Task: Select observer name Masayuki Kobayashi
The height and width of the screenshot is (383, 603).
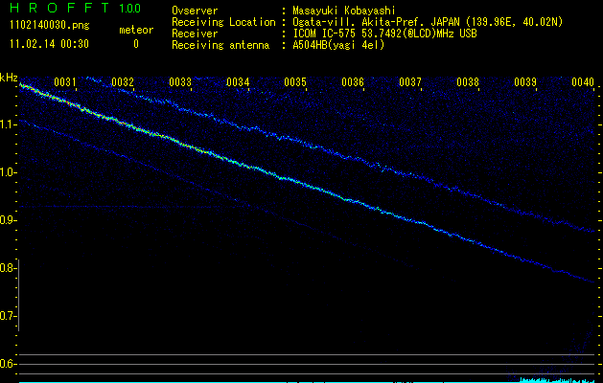Action: coord(344,11)
